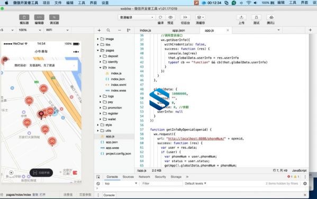Click the clear console icon
The height and width of the screenshot is (199, 317).
pyautogui.click(x=98, y=184)
